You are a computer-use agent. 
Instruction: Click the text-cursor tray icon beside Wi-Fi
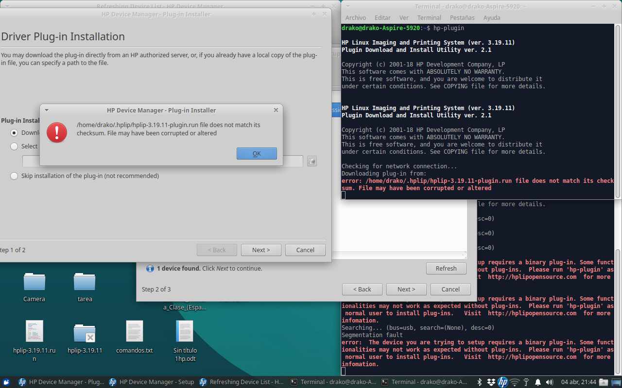click(x=526, y=382)
